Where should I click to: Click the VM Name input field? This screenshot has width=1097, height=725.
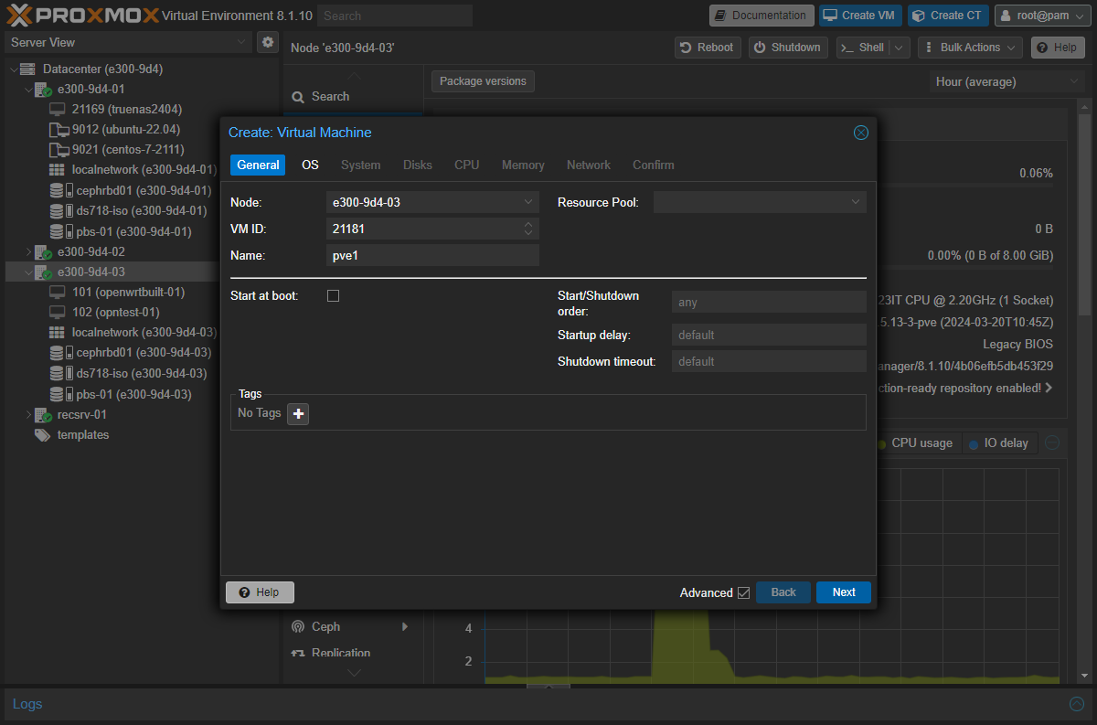pos(432,256)
